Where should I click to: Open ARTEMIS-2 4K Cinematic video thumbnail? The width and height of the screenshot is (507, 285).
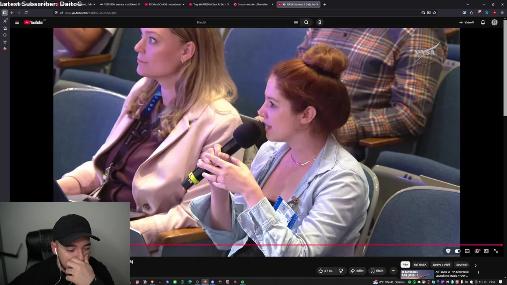point(417,274)
